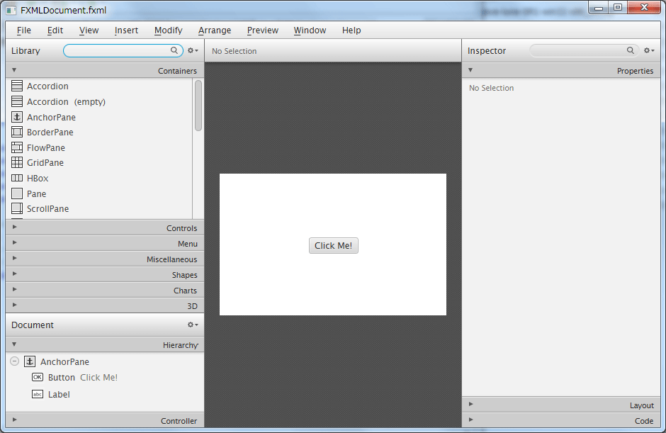Screen dimensions: 666x433
Task: Click the Inspector search magnifier icon
Action: [x=631, y=50]
